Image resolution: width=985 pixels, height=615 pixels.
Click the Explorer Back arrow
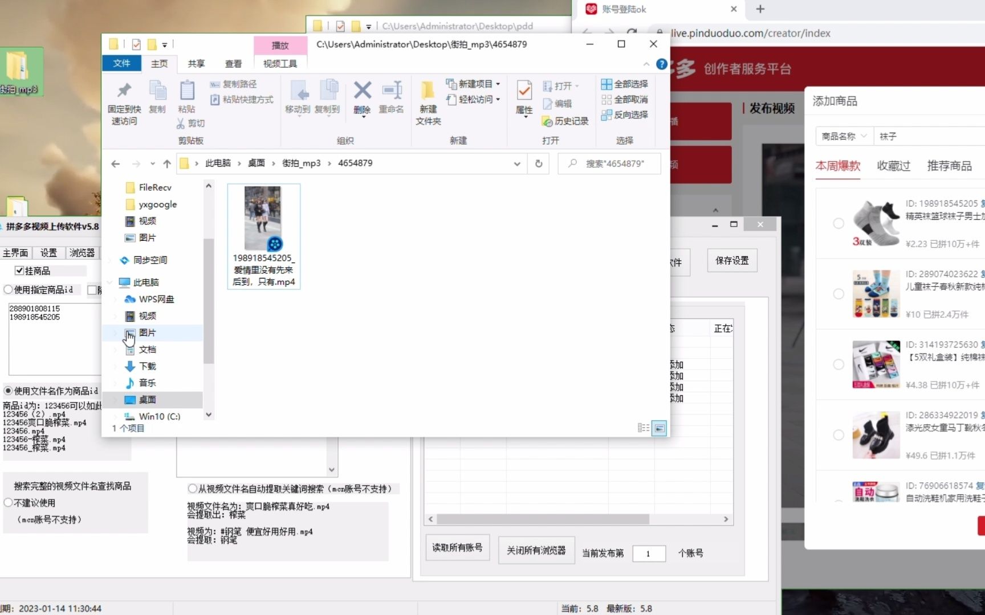pos(116,164)
